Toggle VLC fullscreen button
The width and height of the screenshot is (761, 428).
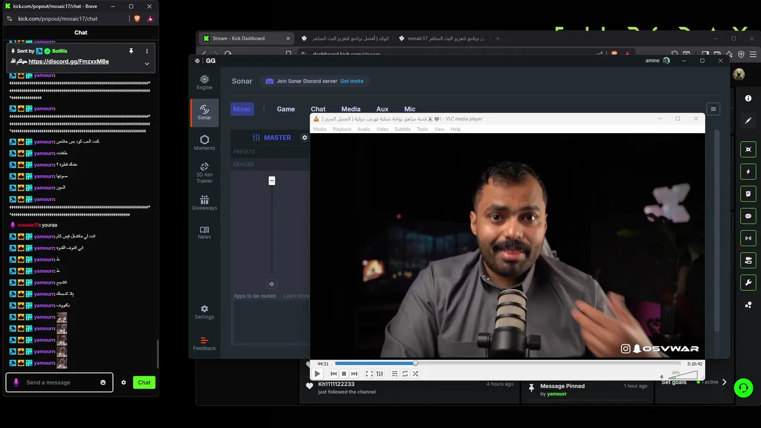click(369, 374)
